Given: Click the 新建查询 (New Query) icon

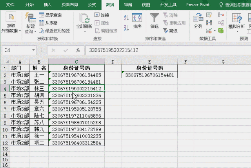Looking at the screenshot, I should tap(30, 18).
